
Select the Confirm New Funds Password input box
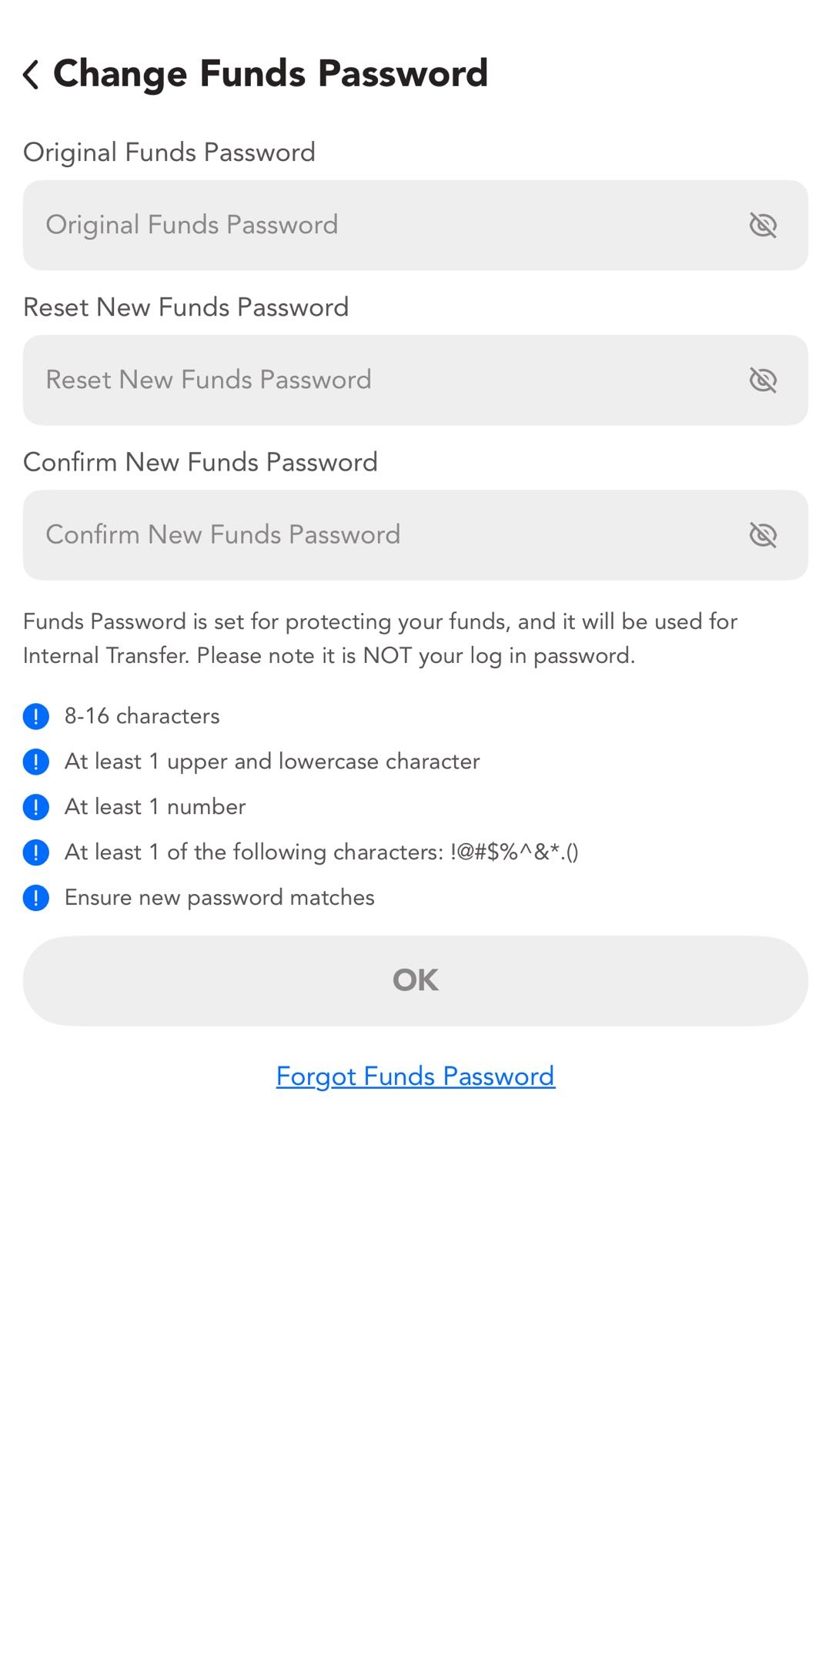pyautogui.click(x=385, y=535)
